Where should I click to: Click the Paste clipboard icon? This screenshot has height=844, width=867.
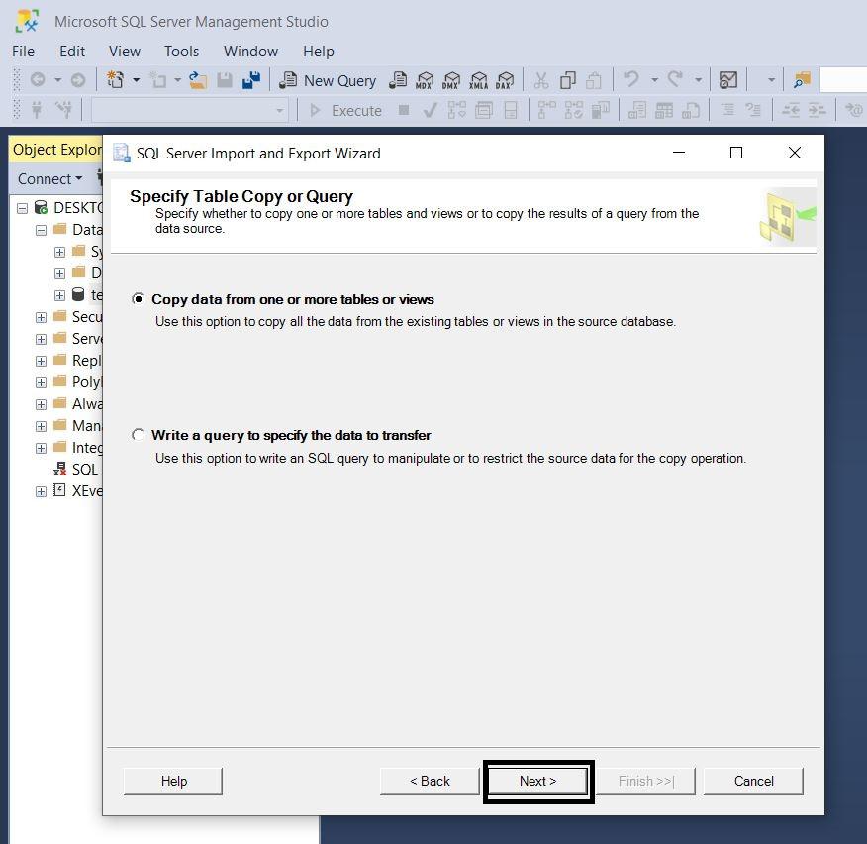(594, 81)
